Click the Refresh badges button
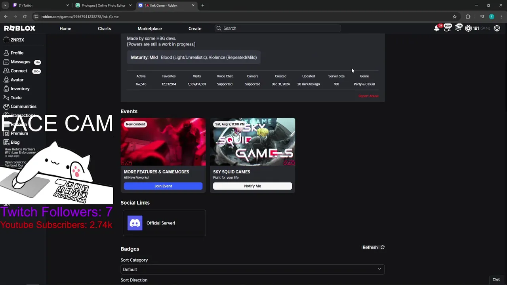507x285 pixels. click(x=373, y=247)
